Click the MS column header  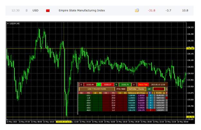coord(113,93)
